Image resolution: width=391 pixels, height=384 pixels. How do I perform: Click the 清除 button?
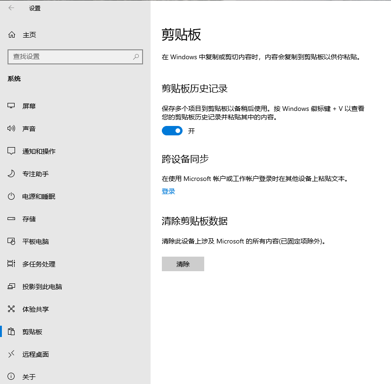(183, 264)
